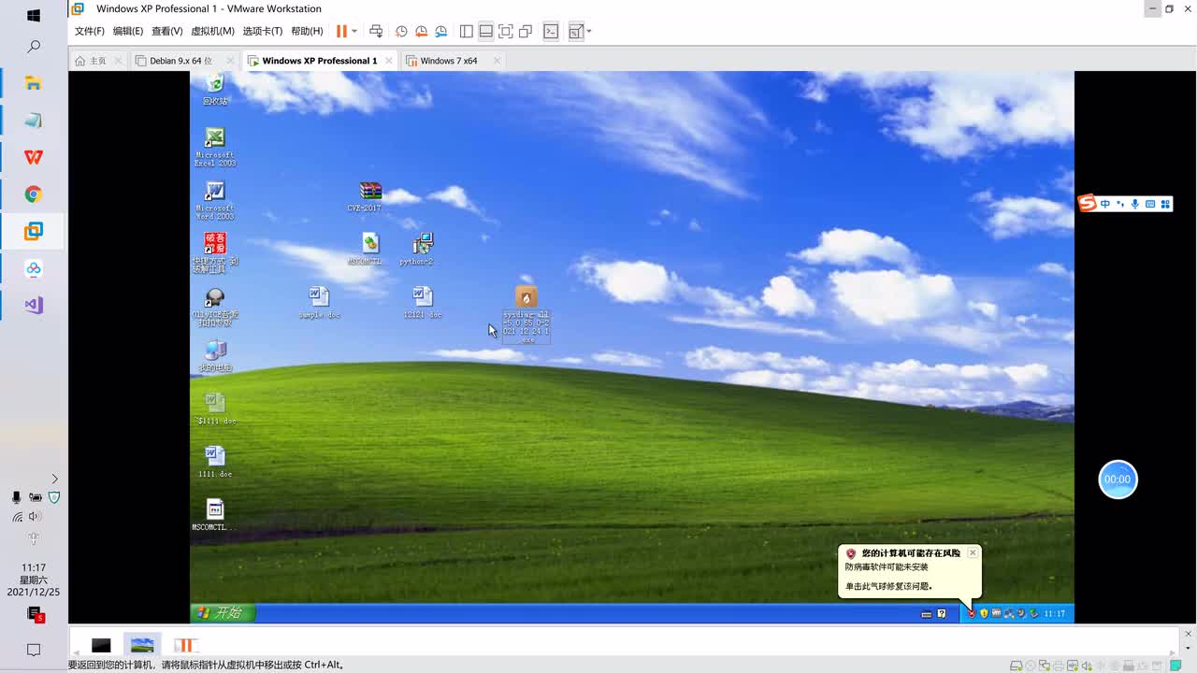The image size is (1197, 673).
Task: Select the bottom MSCOMCTL file under 1111.doc
Action: (x=215, y=514)
